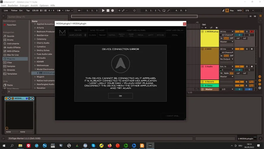Expand the Arturia plug-in folder
Viewport: 264px width, 149px height.
(35, 28)
